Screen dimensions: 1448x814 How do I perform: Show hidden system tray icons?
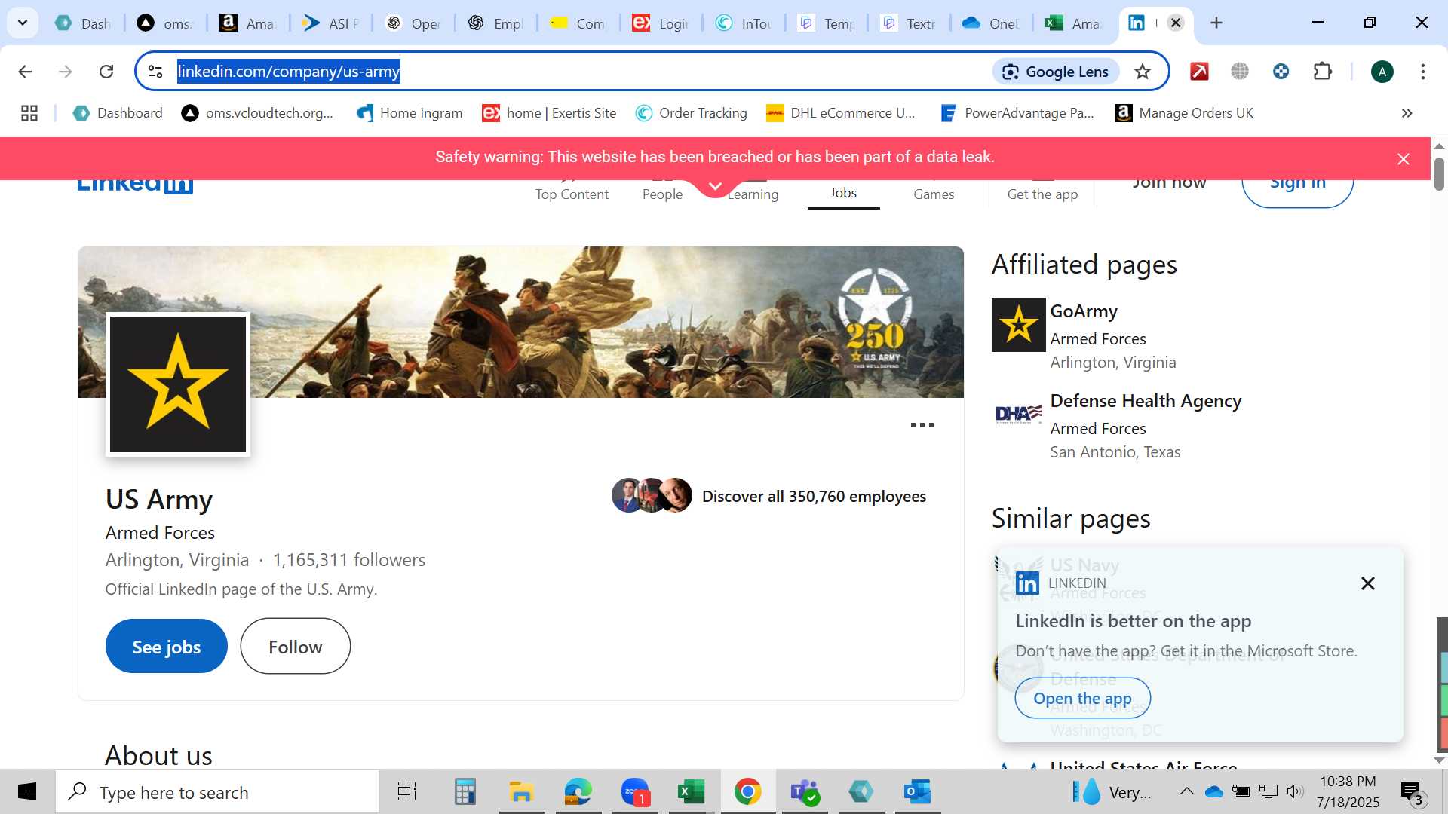pyautogui.click(x=1186, y=791)
